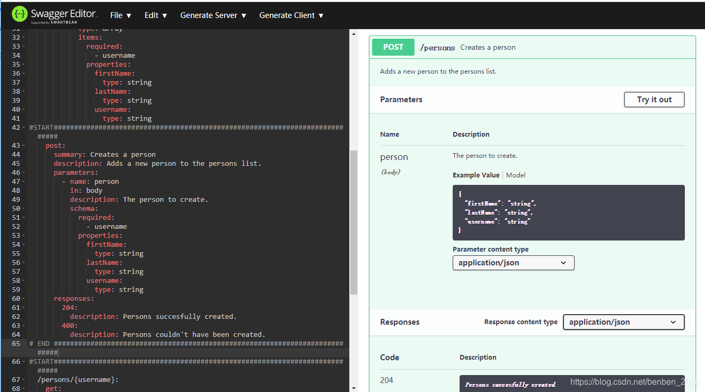Click the editor vertical scrollbar thumb
705x392 pixels.
pos(354,222)
